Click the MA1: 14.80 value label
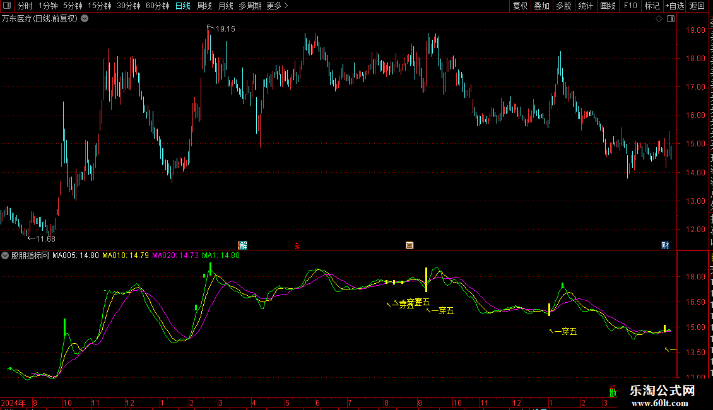Screen dimensions: 713x410 click(221, 255)
